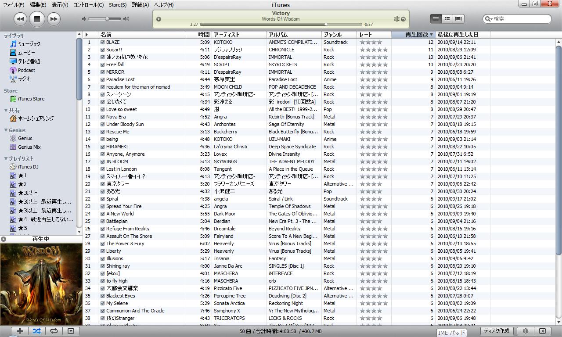Image resolution: width=562 pixels, height=337 pixels.
Task: Go to the iTunes Store
Action: 31,99
